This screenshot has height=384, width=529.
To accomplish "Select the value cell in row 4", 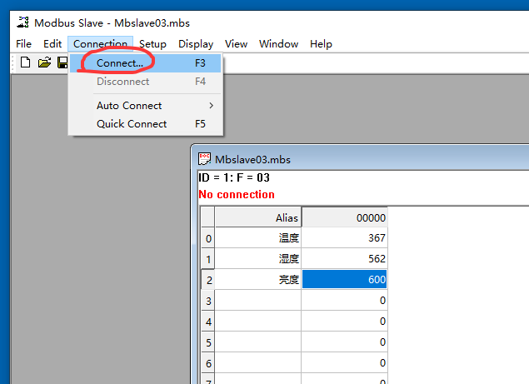I will coord(344,322).
